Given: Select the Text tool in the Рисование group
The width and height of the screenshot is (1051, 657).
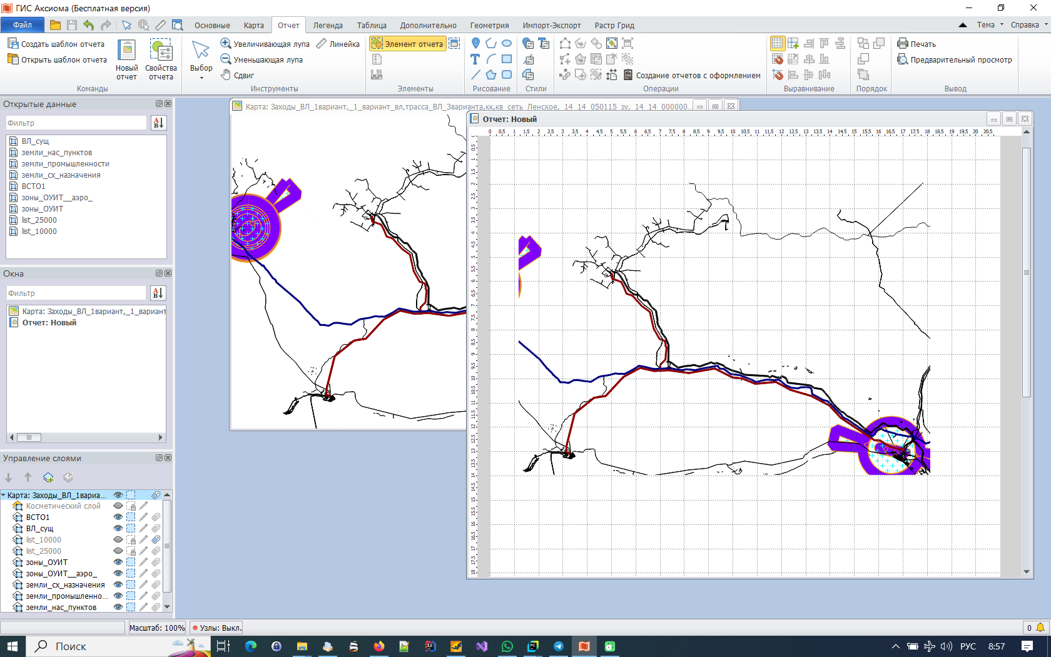Looking at the screenshot, I should pyautogui.click(x=475, y=59).
